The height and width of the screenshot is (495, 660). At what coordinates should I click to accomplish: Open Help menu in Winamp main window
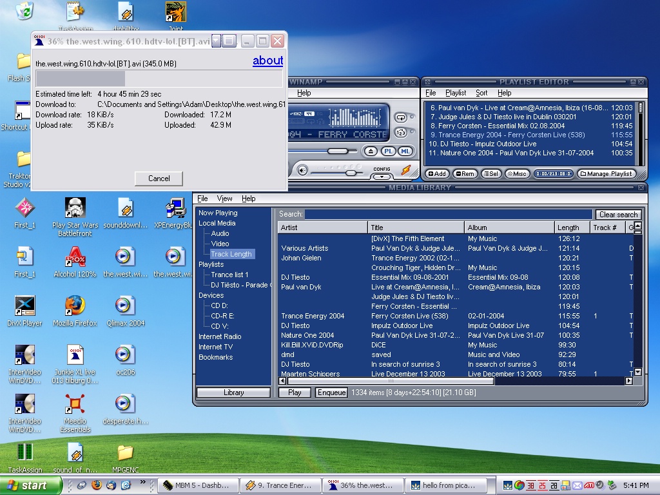coord(304,93)
